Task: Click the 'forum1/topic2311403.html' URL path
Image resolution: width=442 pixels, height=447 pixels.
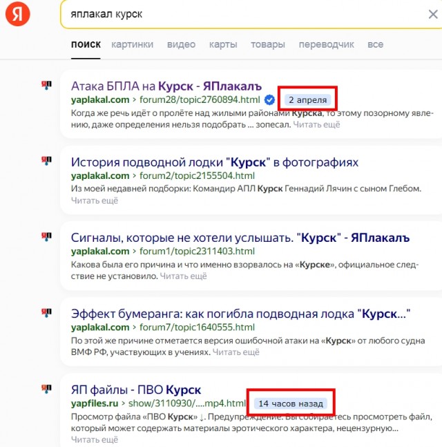Action: 197,251
